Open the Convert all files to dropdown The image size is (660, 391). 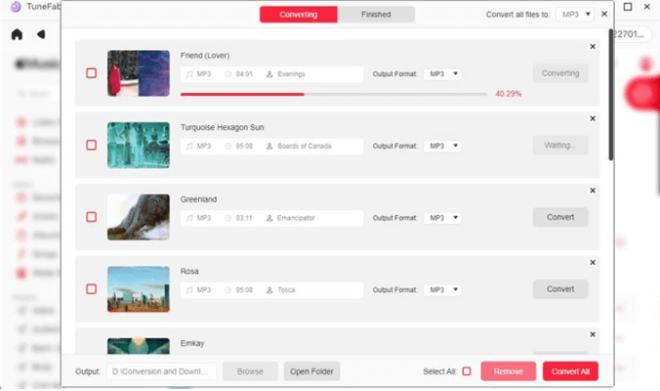575,14
